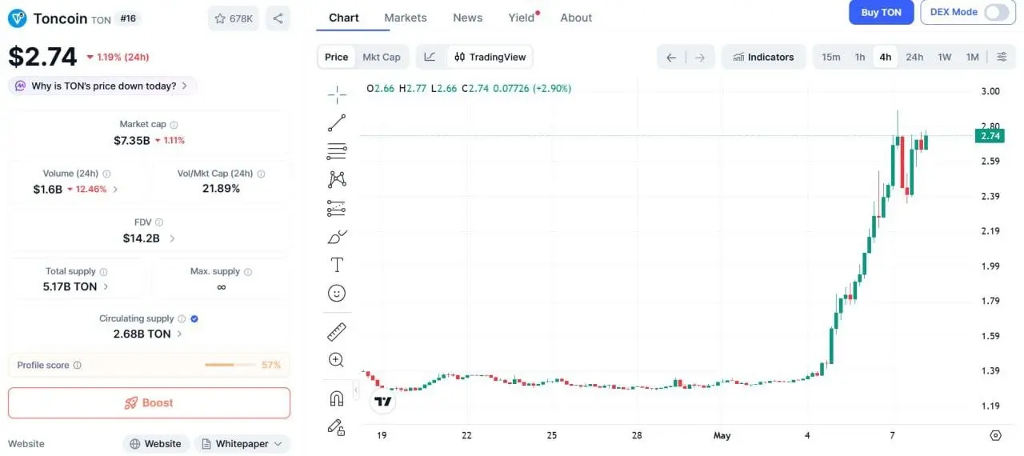This screenshot has width=1024, height=456.
Task: Open the Markets tab
Action: (406, 18)
